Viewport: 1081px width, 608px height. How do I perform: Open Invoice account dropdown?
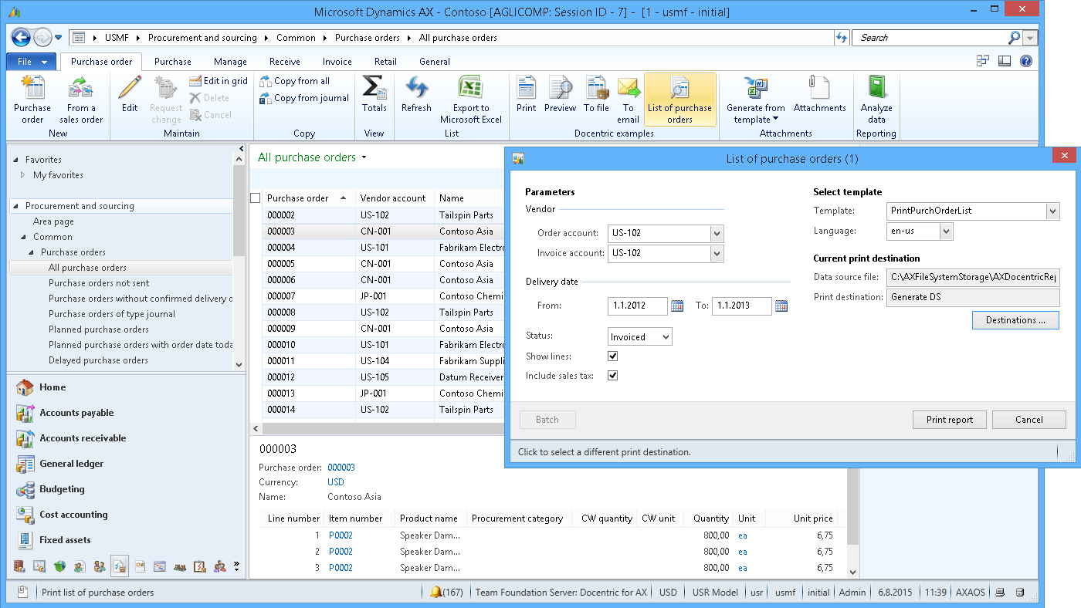(717, 253)
